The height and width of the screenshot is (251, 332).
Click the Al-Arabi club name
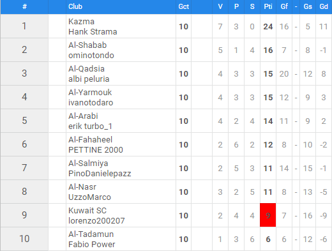[83, 116]
